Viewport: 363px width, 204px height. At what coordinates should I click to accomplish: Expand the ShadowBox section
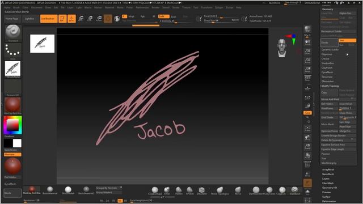(328, 63)
